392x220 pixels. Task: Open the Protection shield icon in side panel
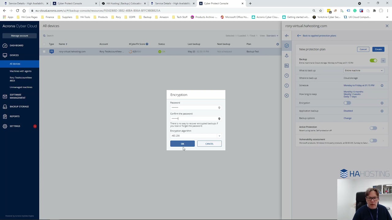287,46
